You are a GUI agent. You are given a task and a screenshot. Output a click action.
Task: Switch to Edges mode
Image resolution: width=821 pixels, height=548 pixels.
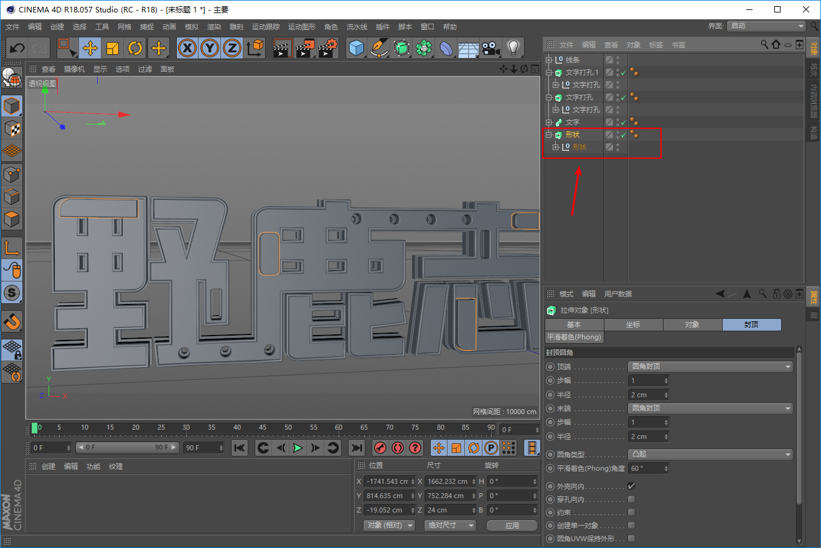(x=12, y=197)
